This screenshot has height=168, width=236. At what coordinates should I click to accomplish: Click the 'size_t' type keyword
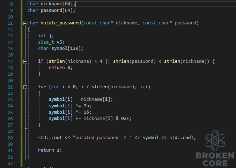(46, 42)
